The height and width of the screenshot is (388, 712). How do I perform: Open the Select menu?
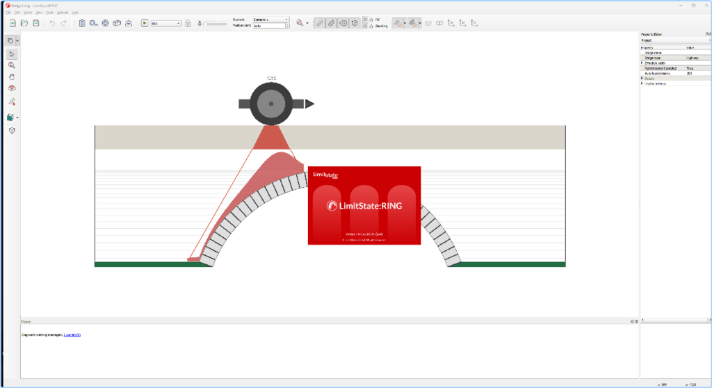coord(28,13)
